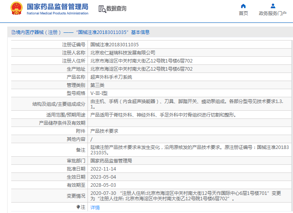Click the 审批部门 label

[x=76, y=161]
